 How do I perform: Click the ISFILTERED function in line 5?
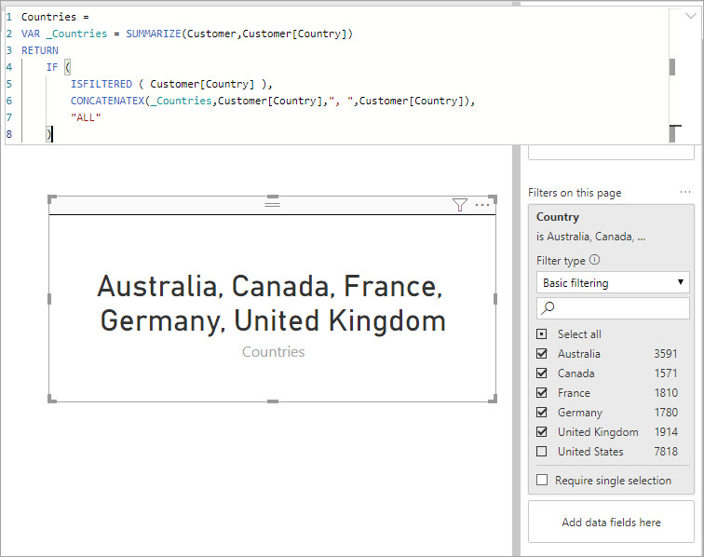tap(101, 84)
